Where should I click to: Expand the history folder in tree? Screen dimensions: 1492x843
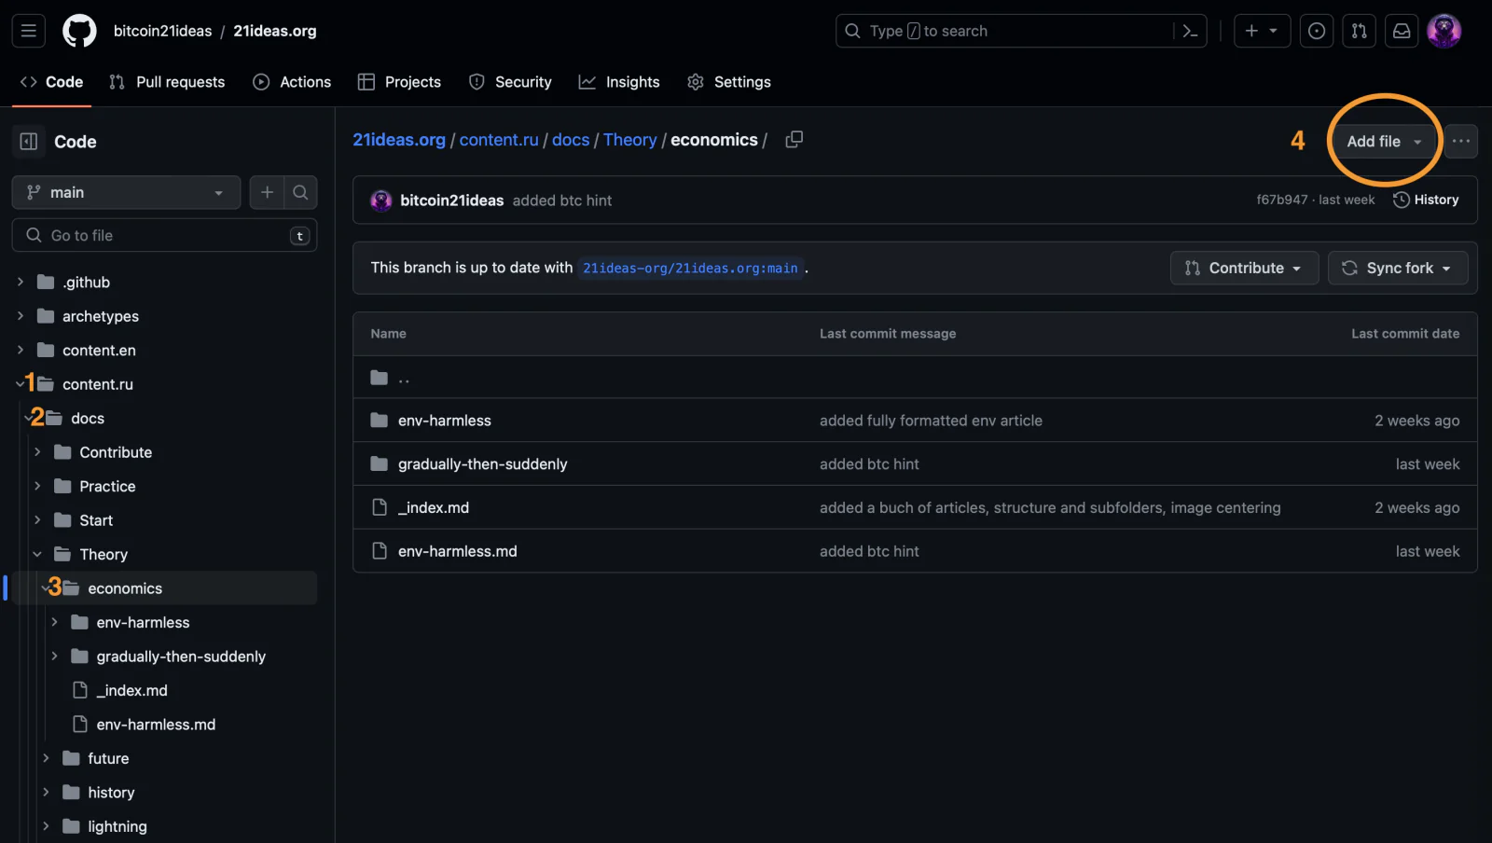tap(46, 793)
